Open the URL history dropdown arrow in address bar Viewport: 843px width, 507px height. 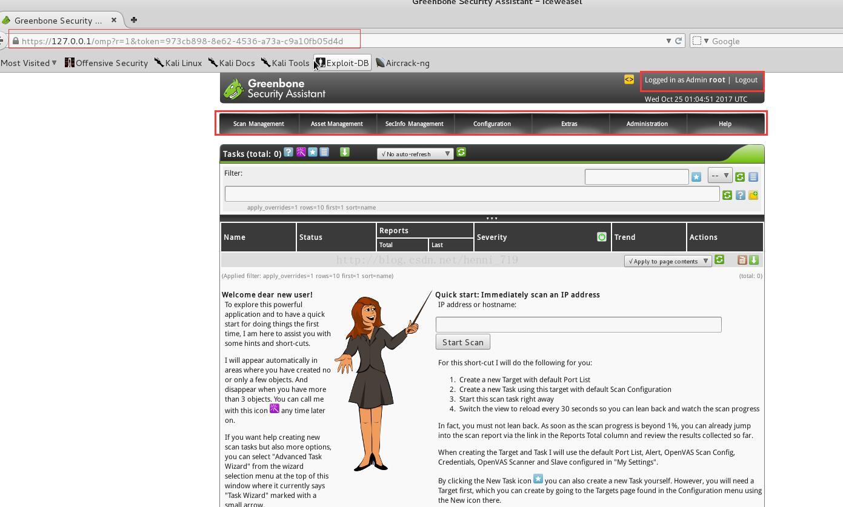[668, 41]
